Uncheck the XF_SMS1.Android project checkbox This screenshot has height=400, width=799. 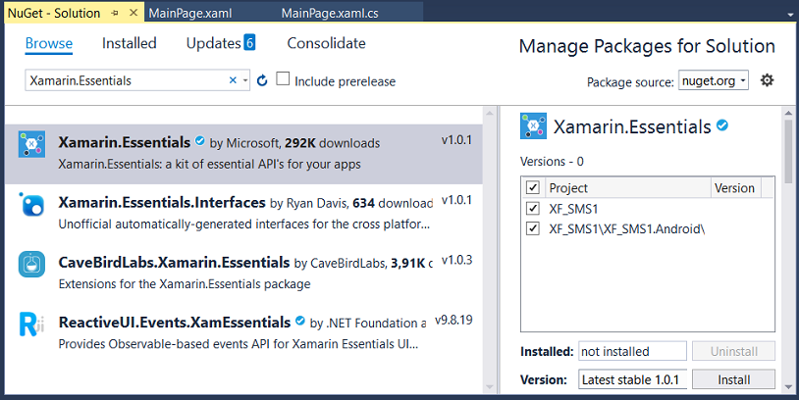pos(532,228)
